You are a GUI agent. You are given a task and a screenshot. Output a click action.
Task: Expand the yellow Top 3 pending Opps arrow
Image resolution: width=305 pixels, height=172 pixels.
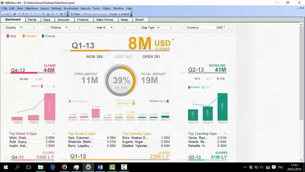point(168,134)
